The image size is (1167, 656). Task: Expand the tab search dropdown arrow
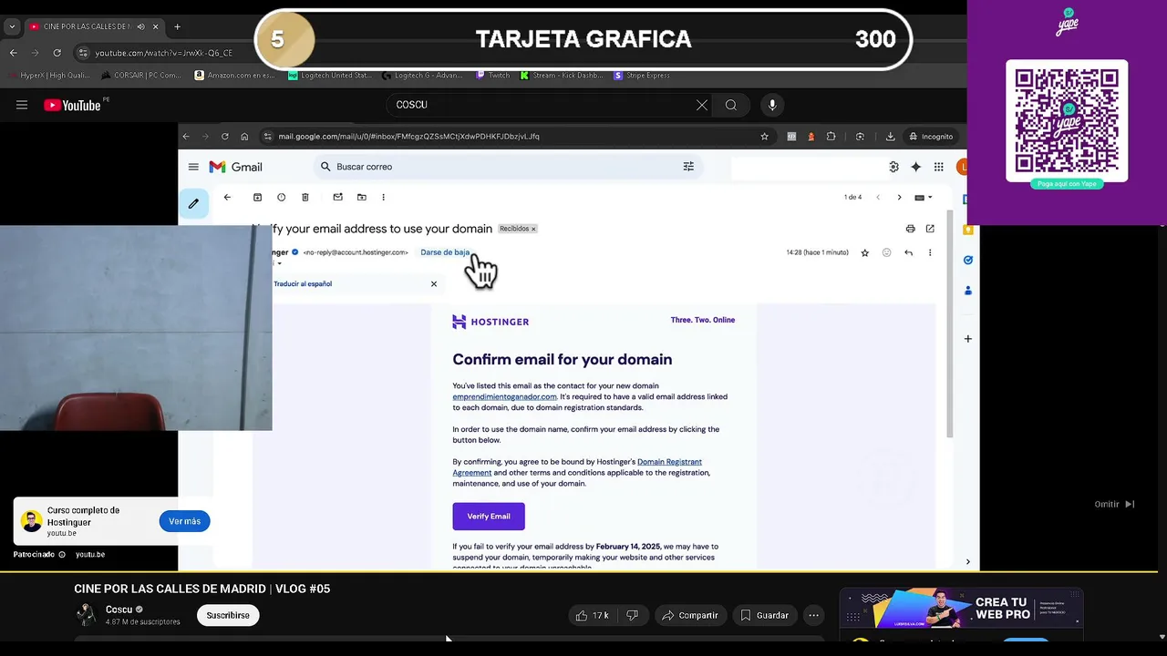tap(12, 26)
